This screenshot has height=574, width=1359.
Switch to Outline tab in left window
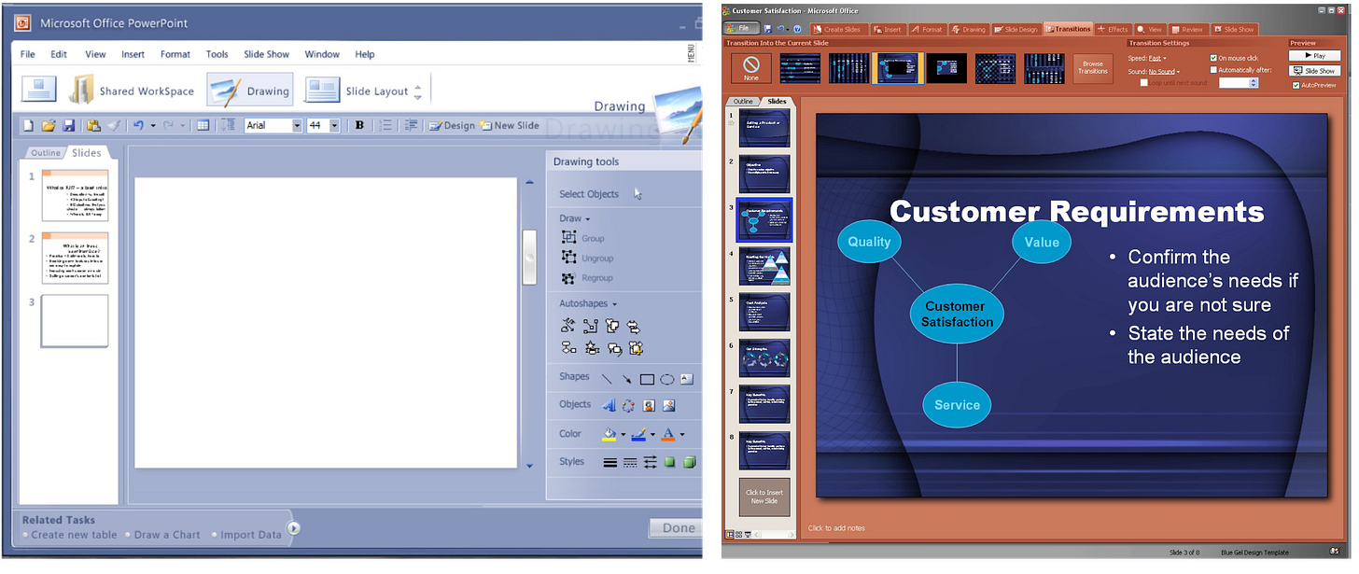coord(45,153)
